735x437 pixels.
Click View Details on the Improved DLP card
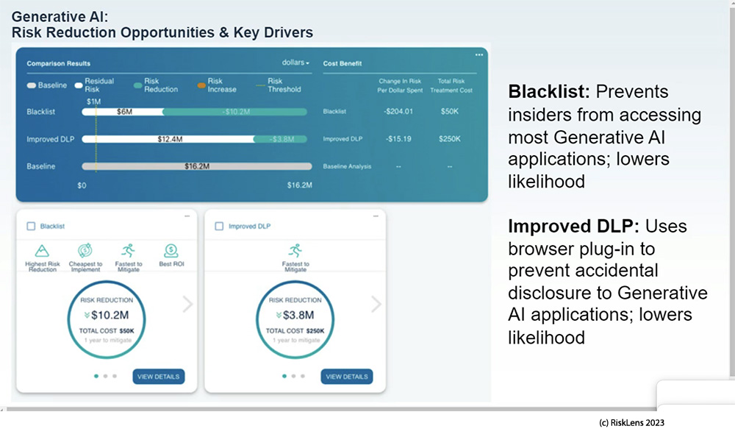click(347, 376)
